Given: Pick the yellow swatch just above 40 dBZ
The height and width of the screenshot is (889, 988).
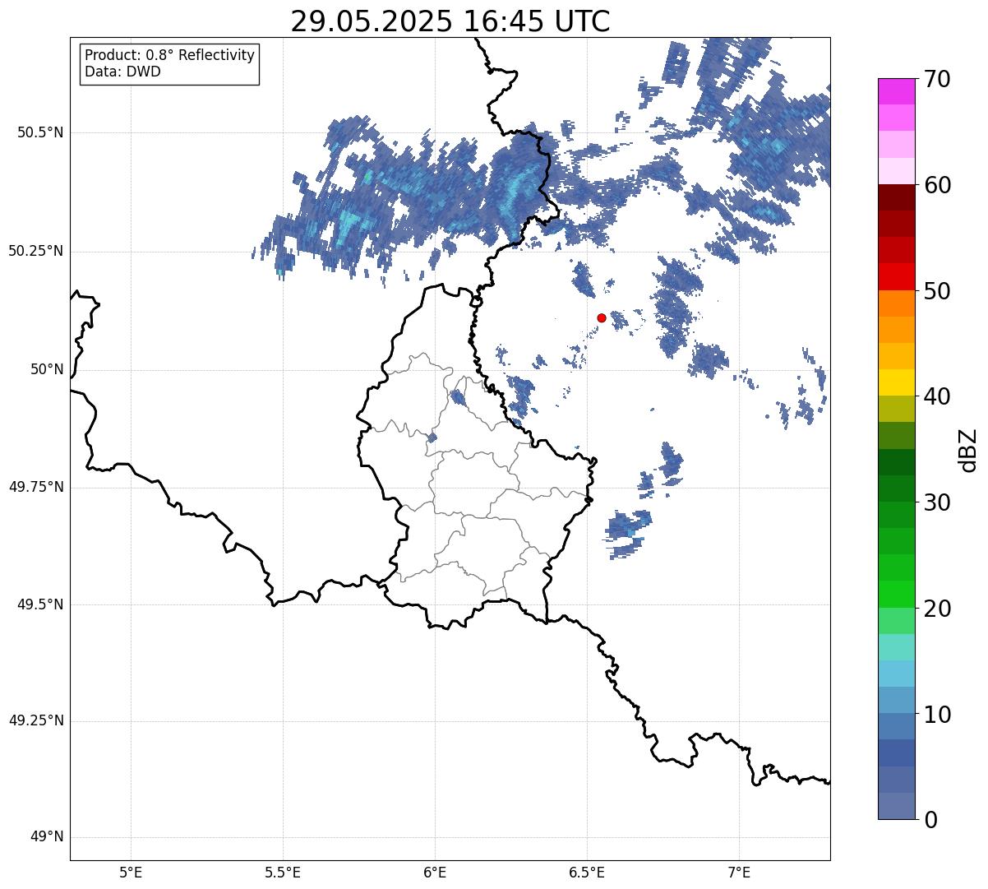Looking at the screenshot, I should coord(896,383).
